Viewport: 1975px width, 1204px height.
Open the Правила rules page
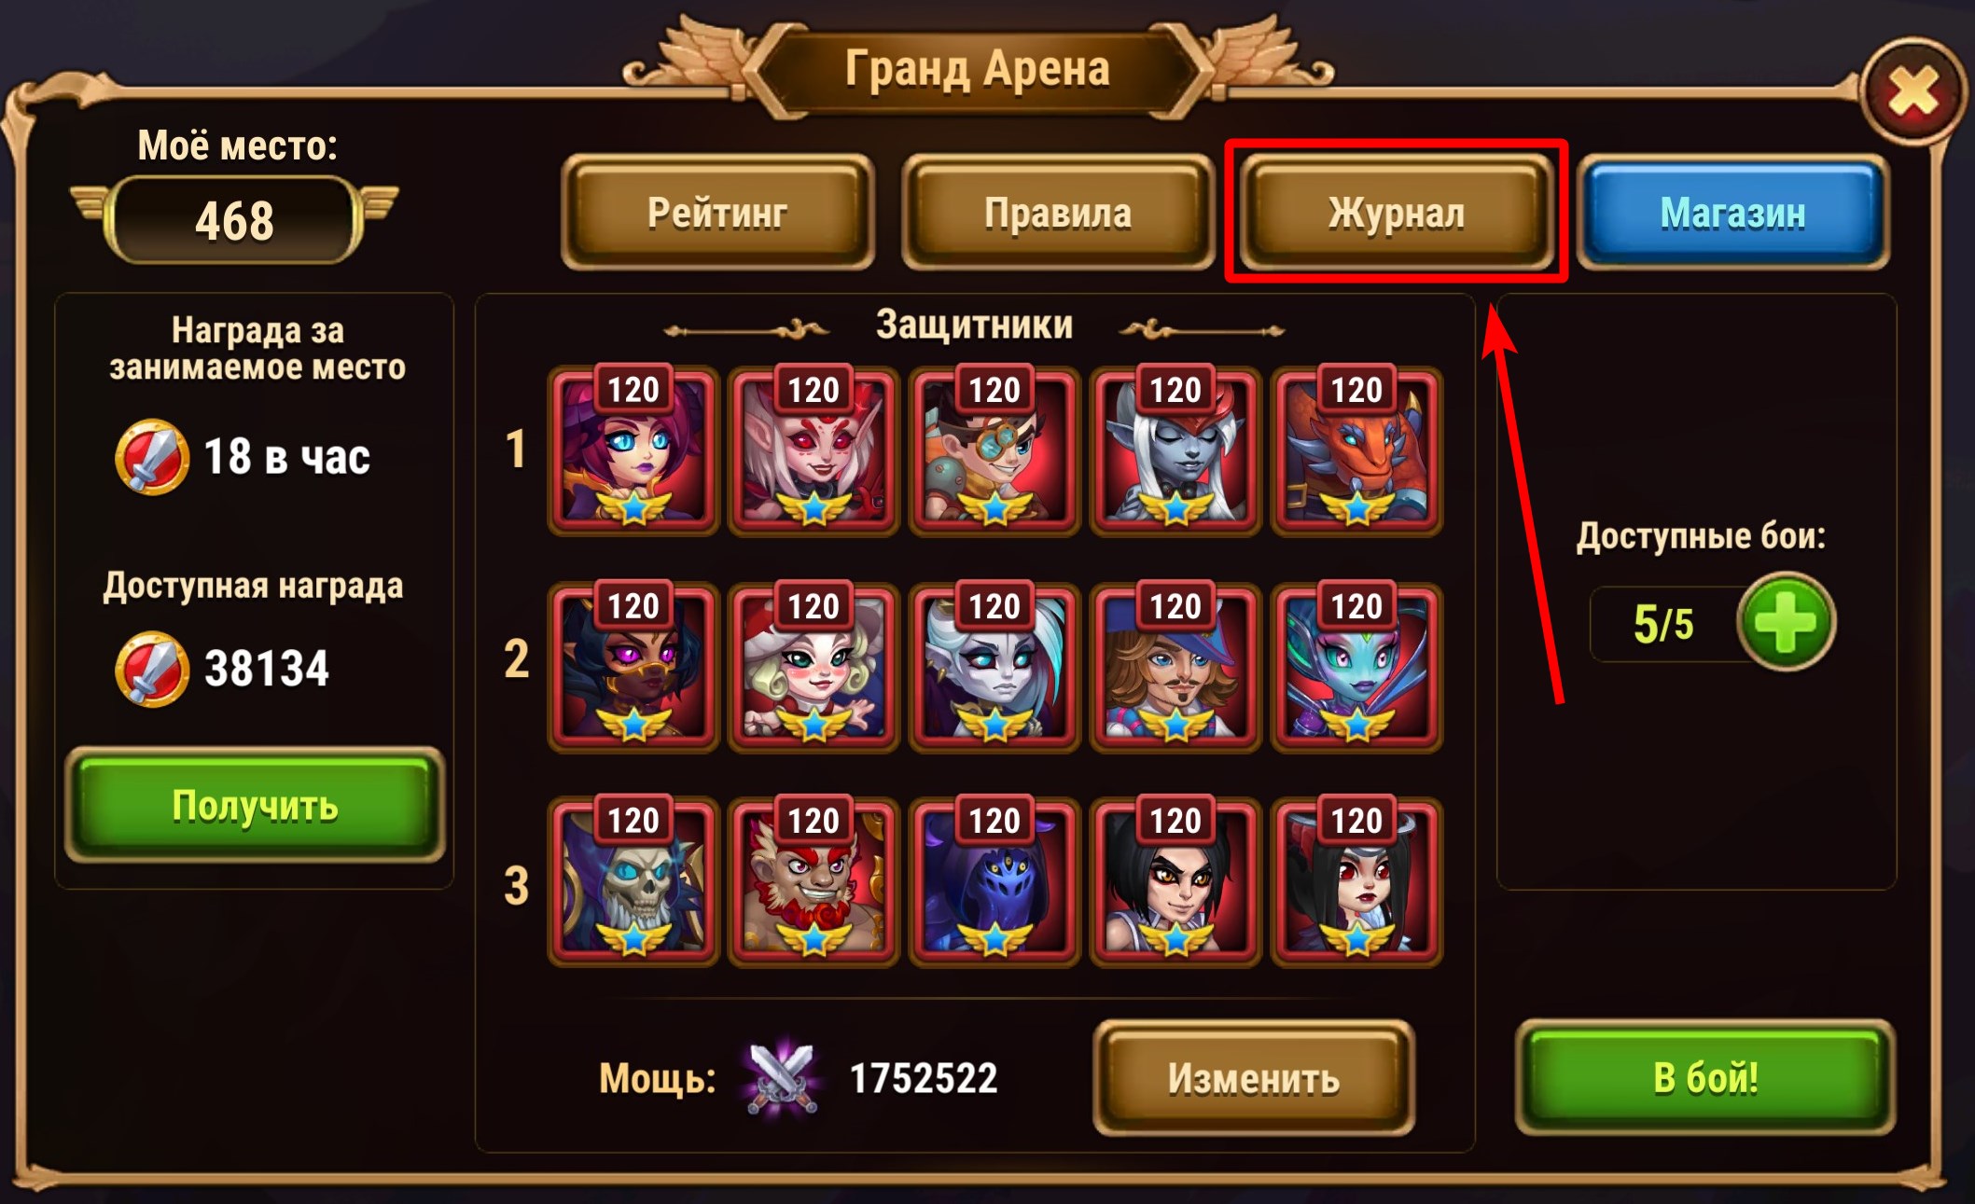coord(1058,213)
